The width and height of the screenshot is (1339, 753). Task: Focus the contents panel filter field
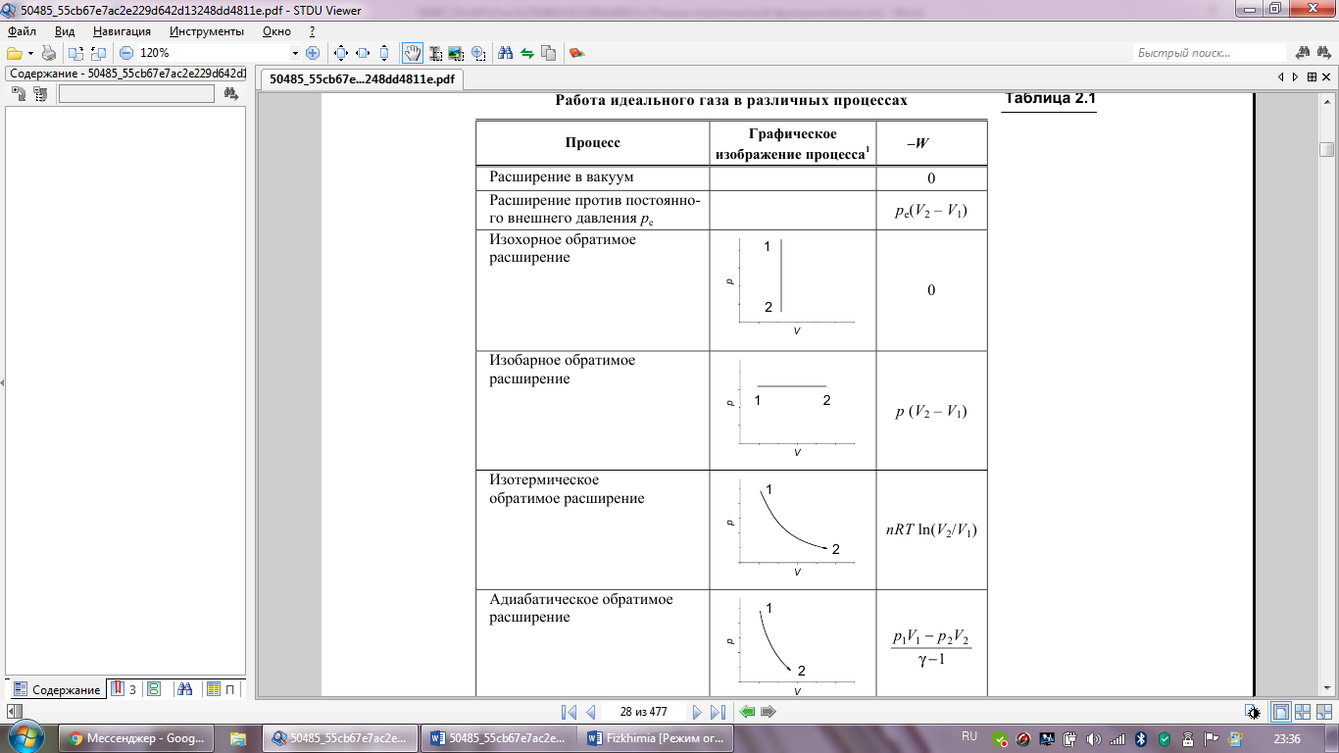[x=136, y=93]
